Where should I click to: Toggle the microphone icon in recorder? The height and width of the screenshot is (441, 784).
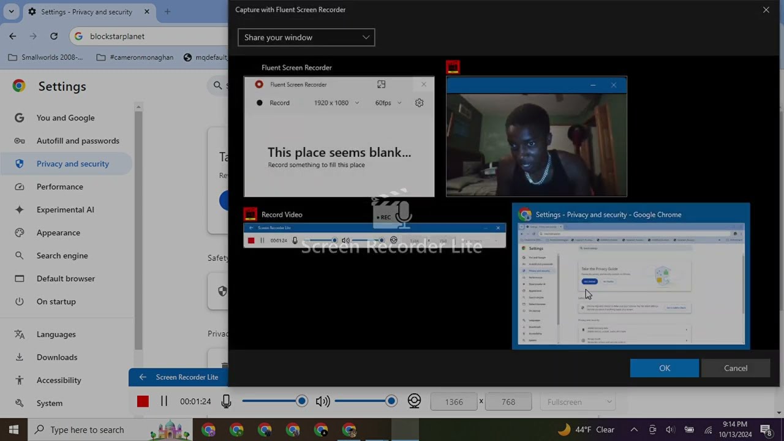(226, 401)
